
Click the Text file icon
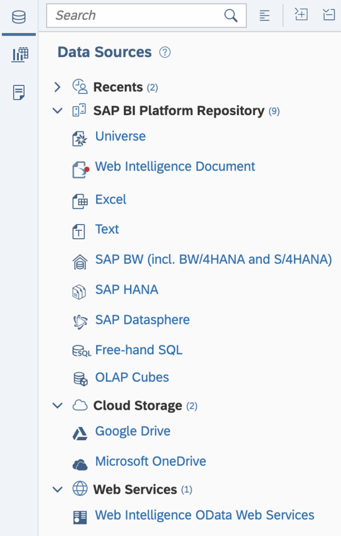pyautogui.click(x=79, y=231)
